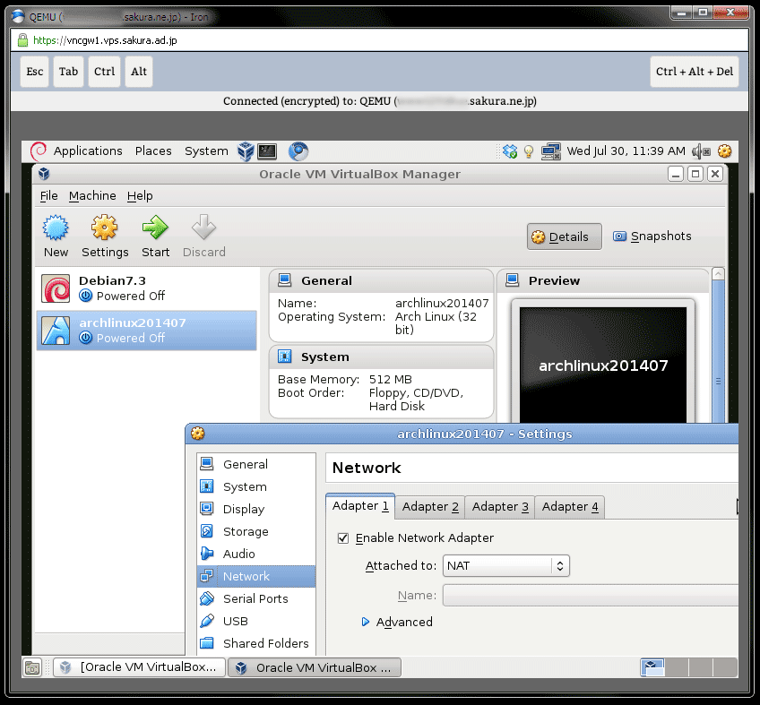This screenshot has height=705, width=760.
Task: Toggle the Alt modifier key button
Action: coord(139,72)
